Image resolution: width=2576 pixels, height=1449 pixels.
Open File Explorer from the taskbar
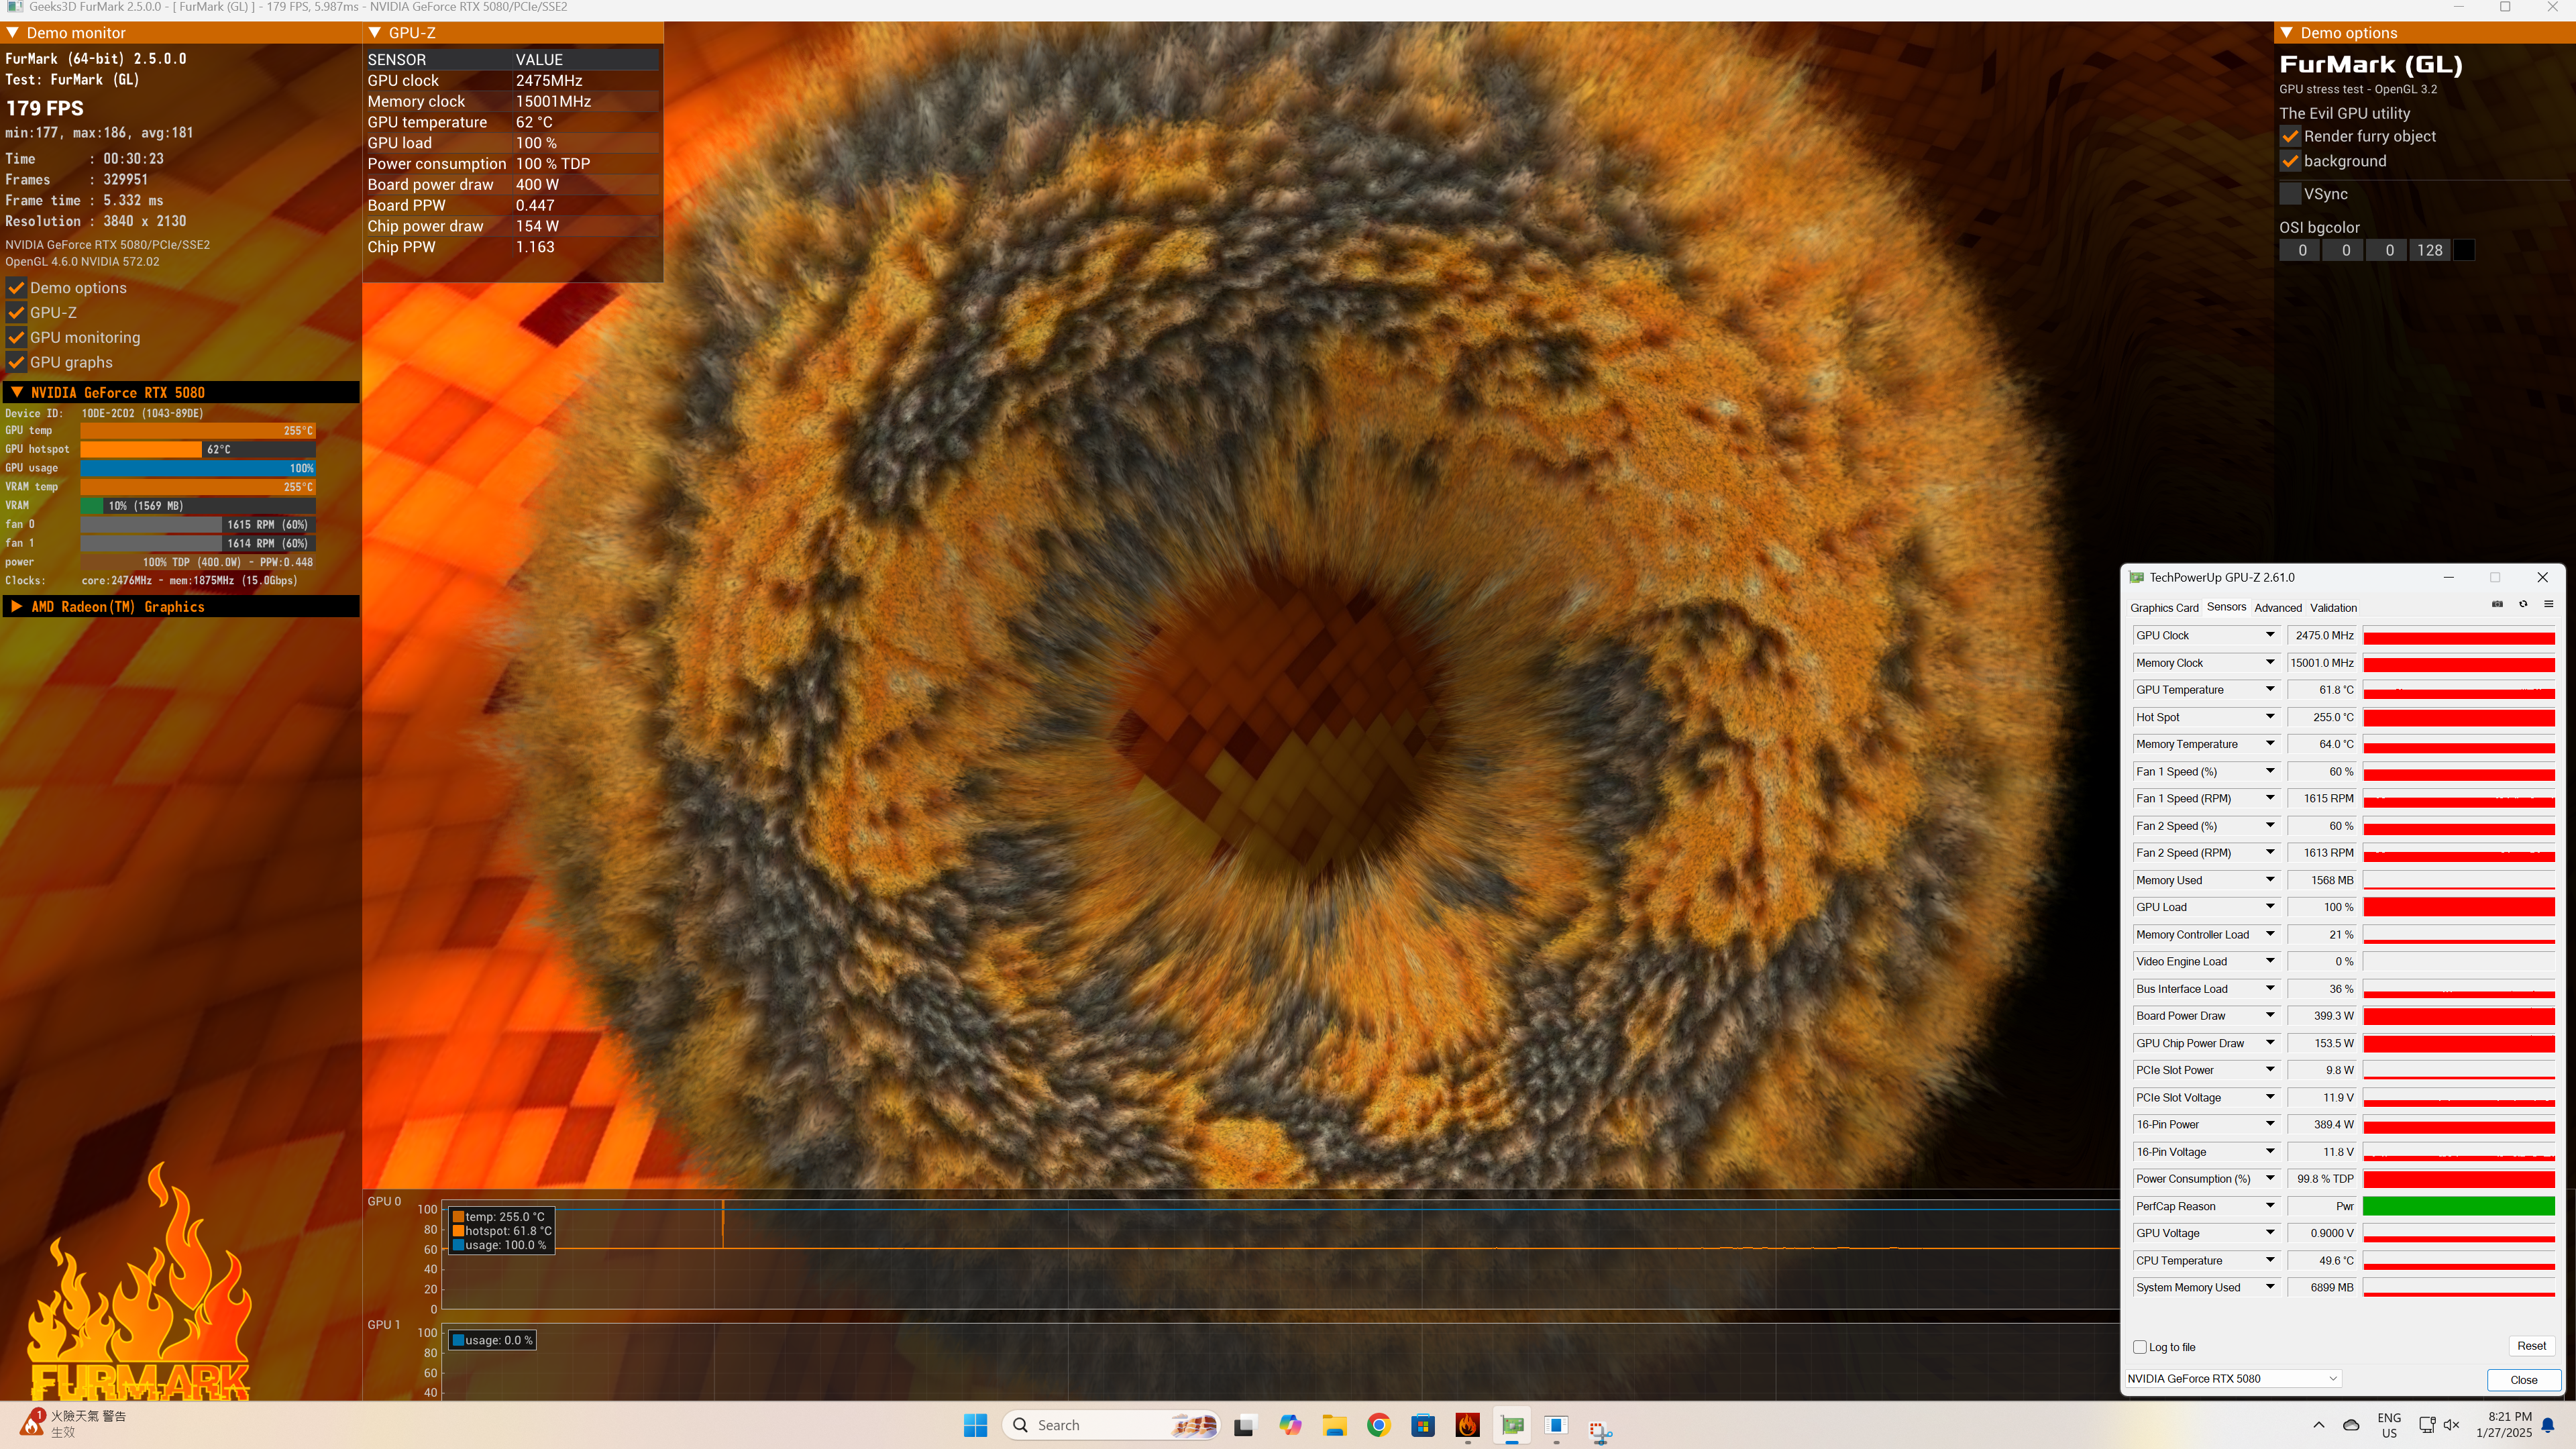1334,1425
